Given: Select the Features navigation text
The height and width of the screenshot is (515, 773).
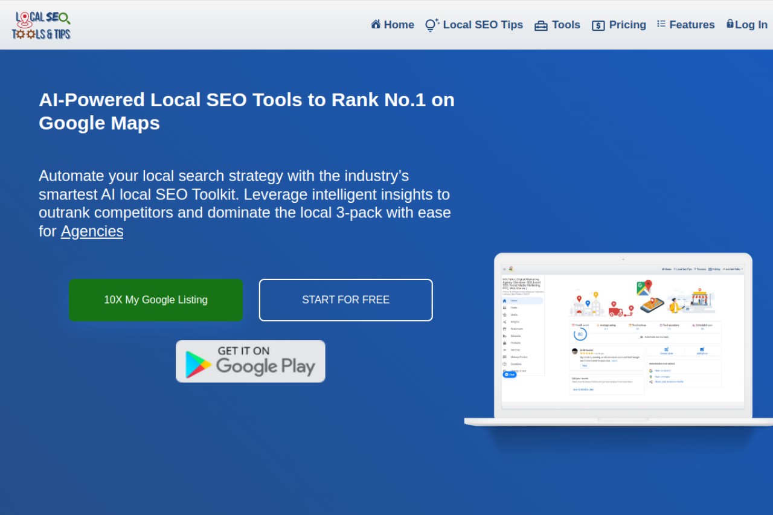Looking at the screenshot, I should pos(692,25).
